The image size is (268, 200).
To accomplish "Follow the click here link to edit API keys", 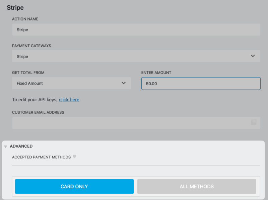I will (x=69, y=99).
